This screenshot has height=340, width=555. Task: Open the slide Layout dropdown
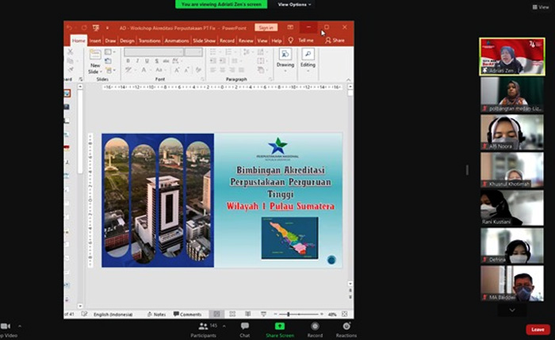point(109,52)
